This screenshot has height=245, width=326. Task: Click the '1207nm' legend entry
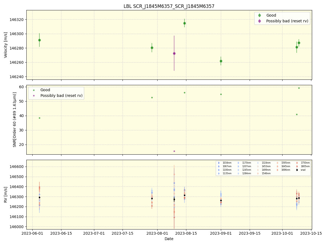(247, 166)
